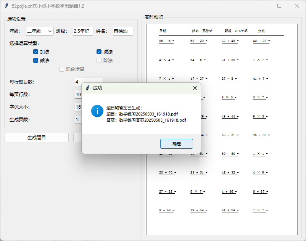Screen dimensions: 306x241
Task: Click the 确定 button in the dialog
Action: tap(176, 144)
